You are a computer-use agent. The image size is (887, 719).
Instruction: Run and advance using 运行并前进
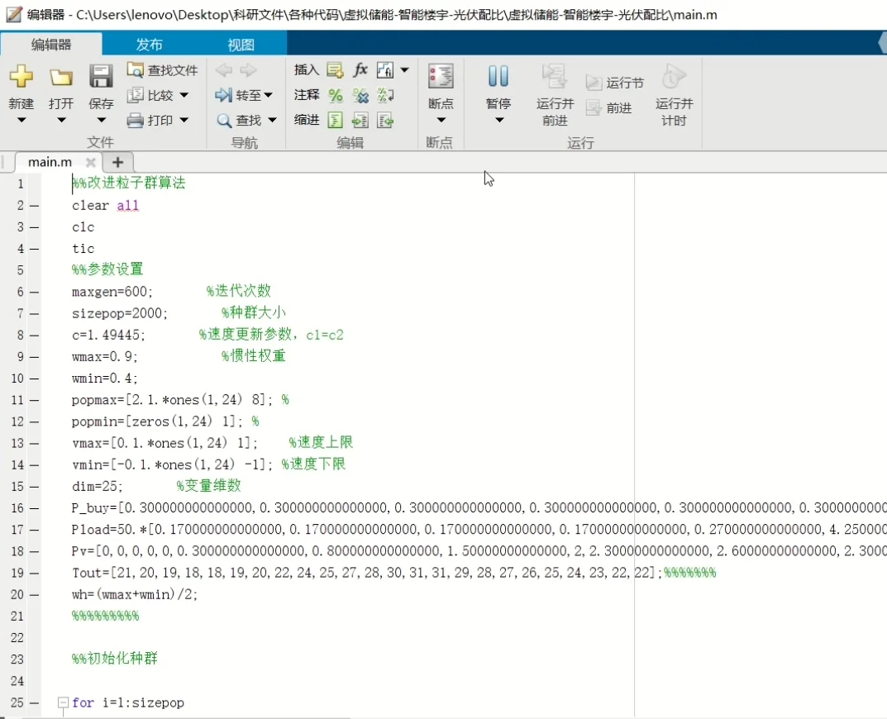pyautogui.click(x=554, y=91)
